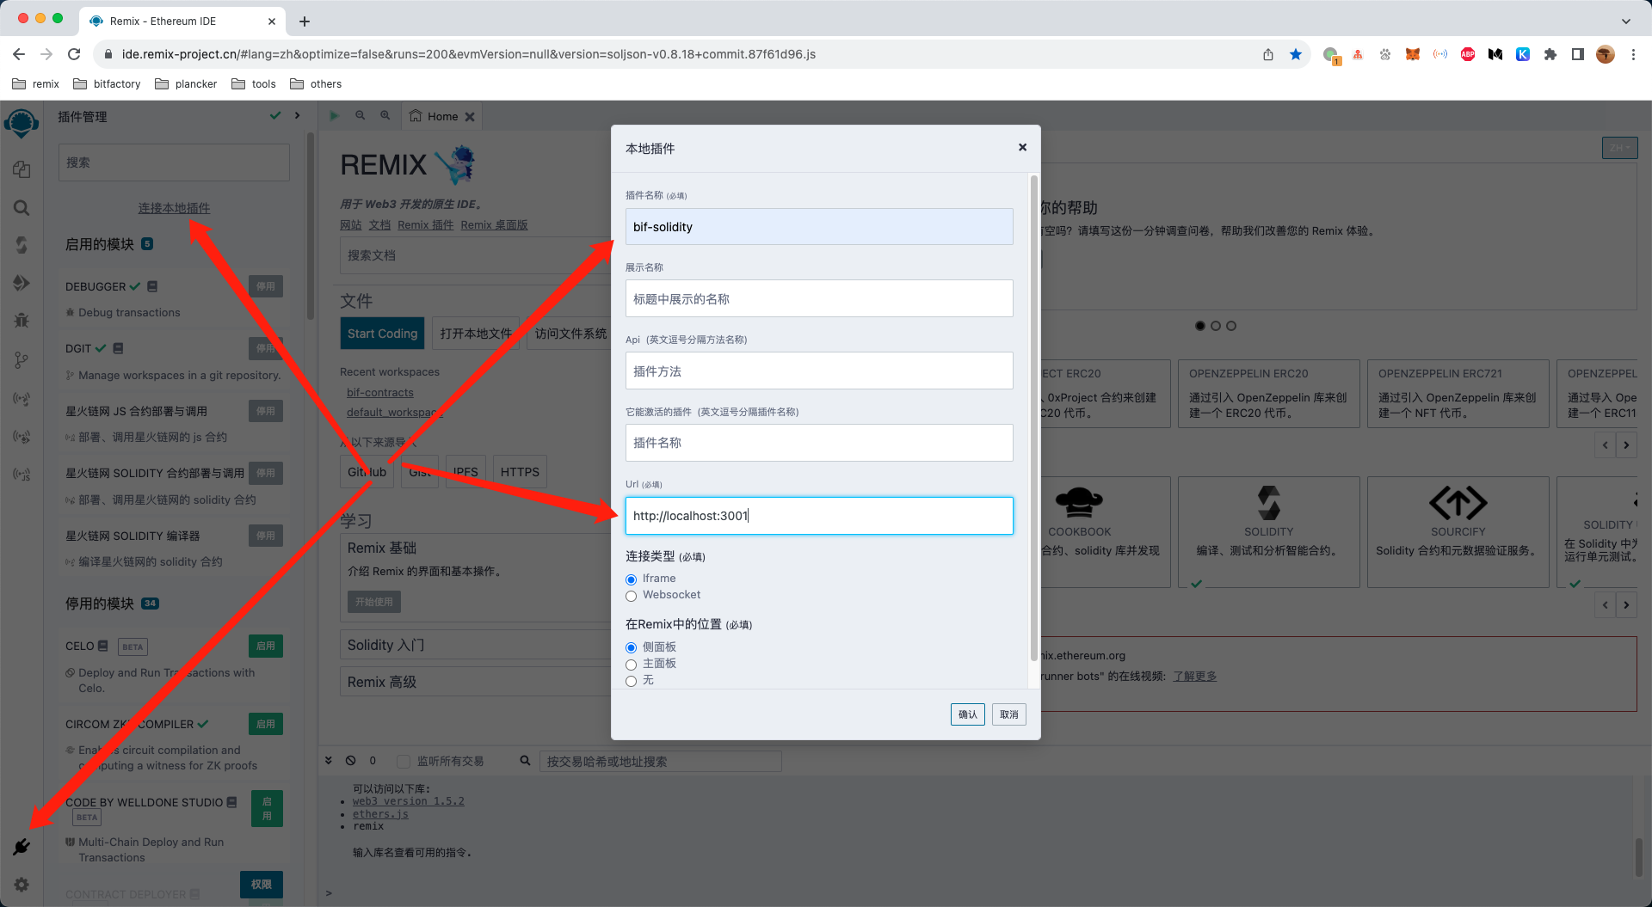Open the Settings gear icon in sidebar
The width and height of the screenshot is (1652, 907).
pos(22,885)
